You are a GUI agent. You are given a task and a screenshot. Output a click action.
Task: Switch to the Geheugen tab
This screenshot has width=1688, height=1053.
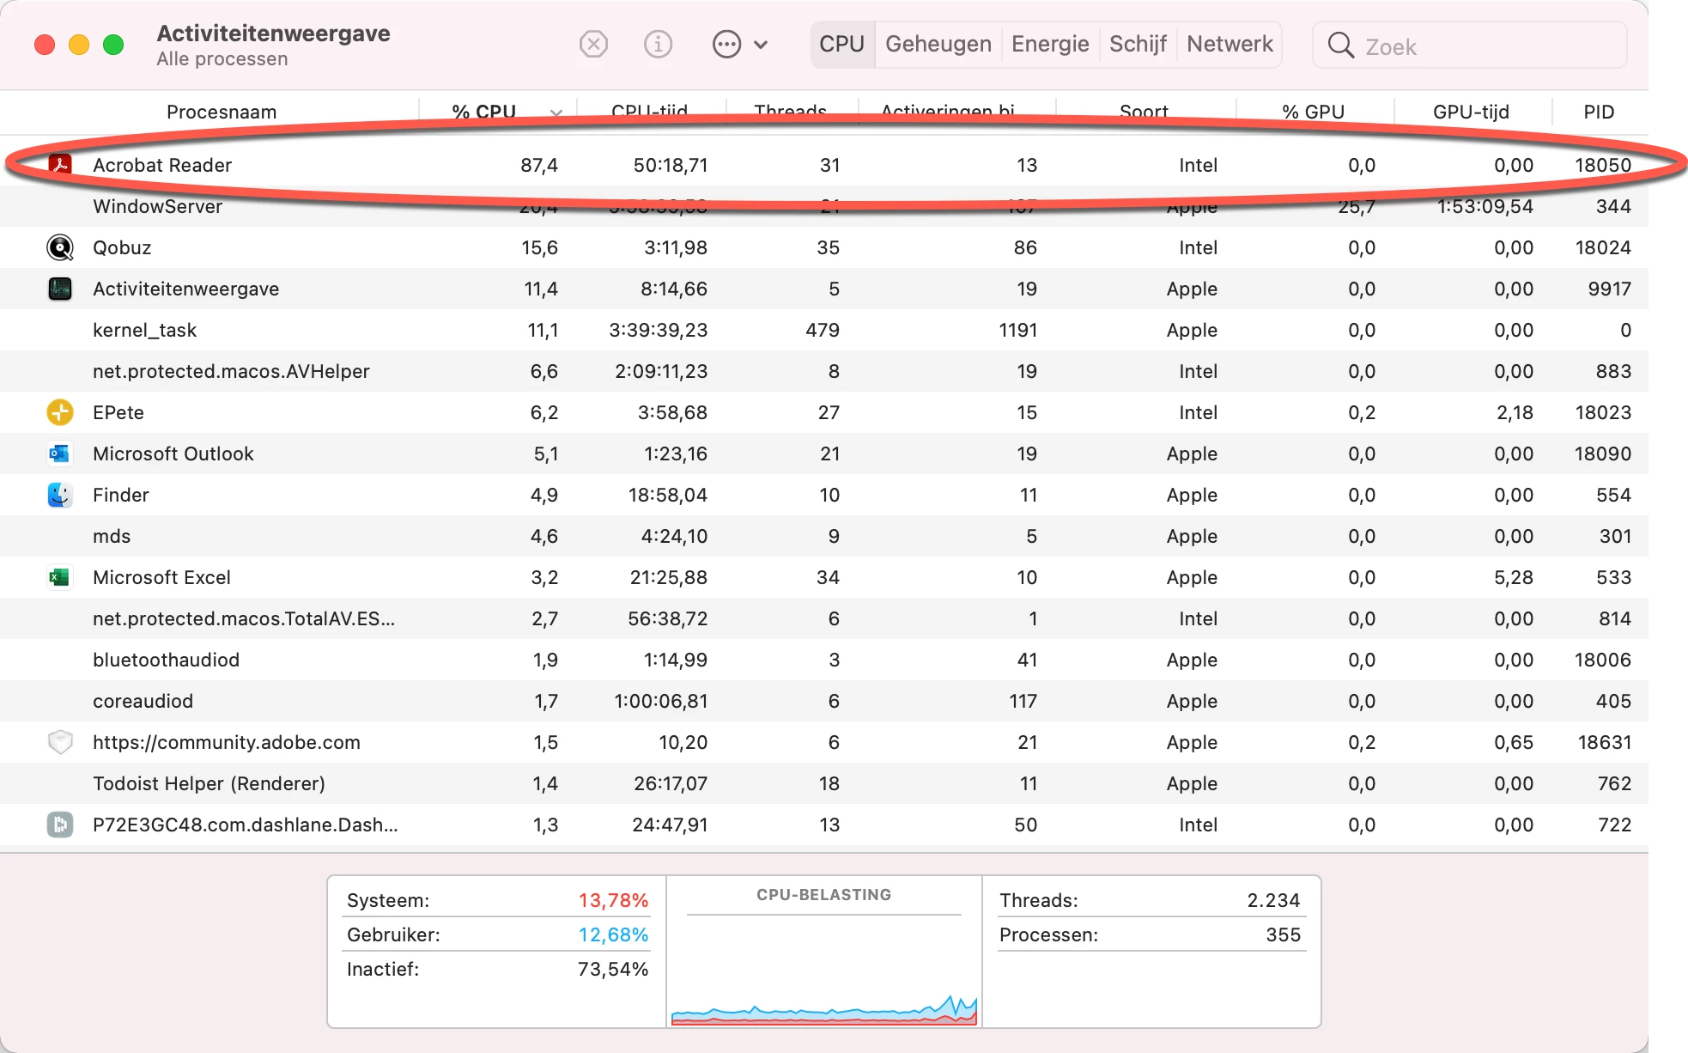(938, 44)
